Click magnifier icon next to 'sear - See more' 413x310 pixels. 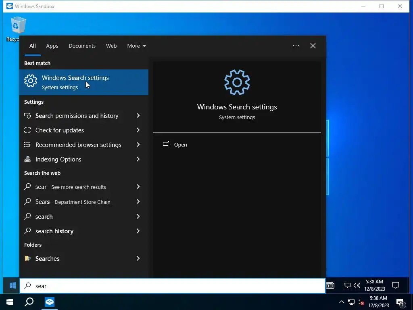[x=28, y=186]
